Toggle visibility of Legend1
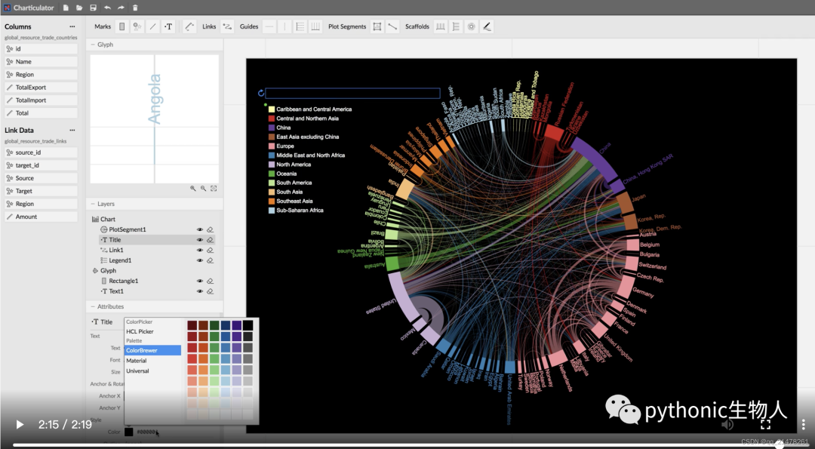Viewport: 815px width, 449px height. 199,261
